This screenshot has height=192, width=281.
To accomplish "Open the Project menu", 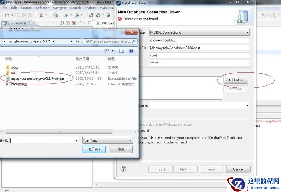I will (x=90, y=8).
